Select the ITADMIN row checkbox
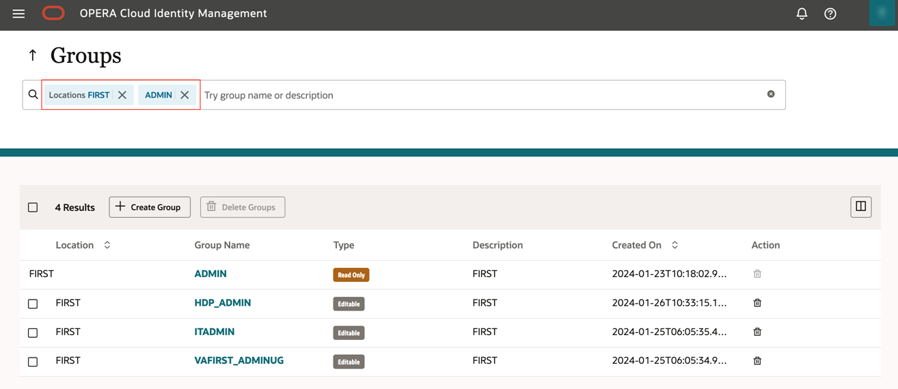 [x=33, y=333]
